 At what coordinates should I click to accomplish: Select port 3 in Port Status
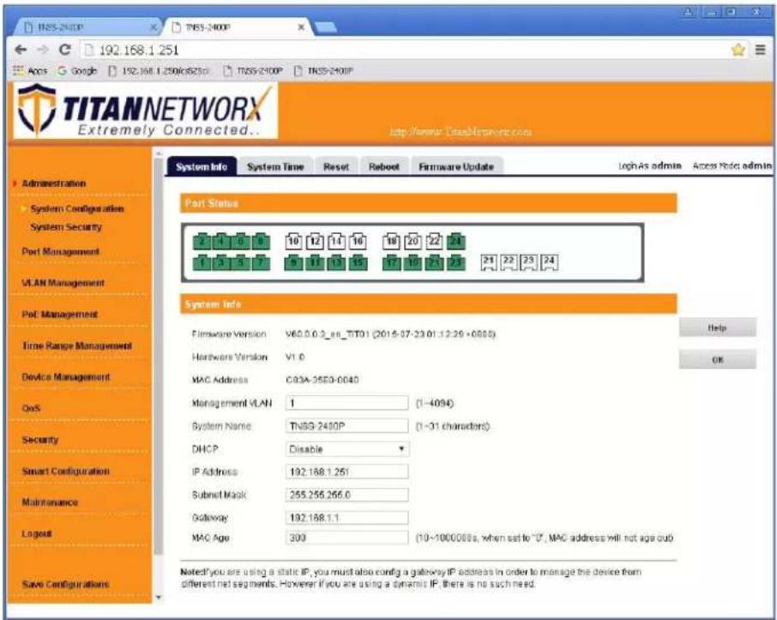click(x=221, y=262)
